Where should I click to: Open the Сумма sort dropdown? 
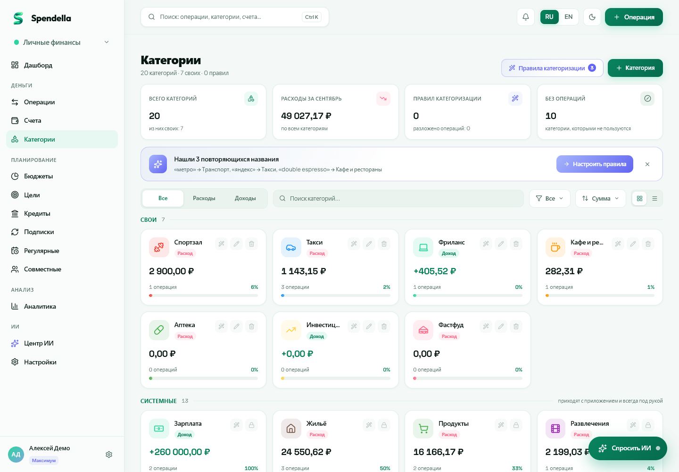(x=601, y=199)
